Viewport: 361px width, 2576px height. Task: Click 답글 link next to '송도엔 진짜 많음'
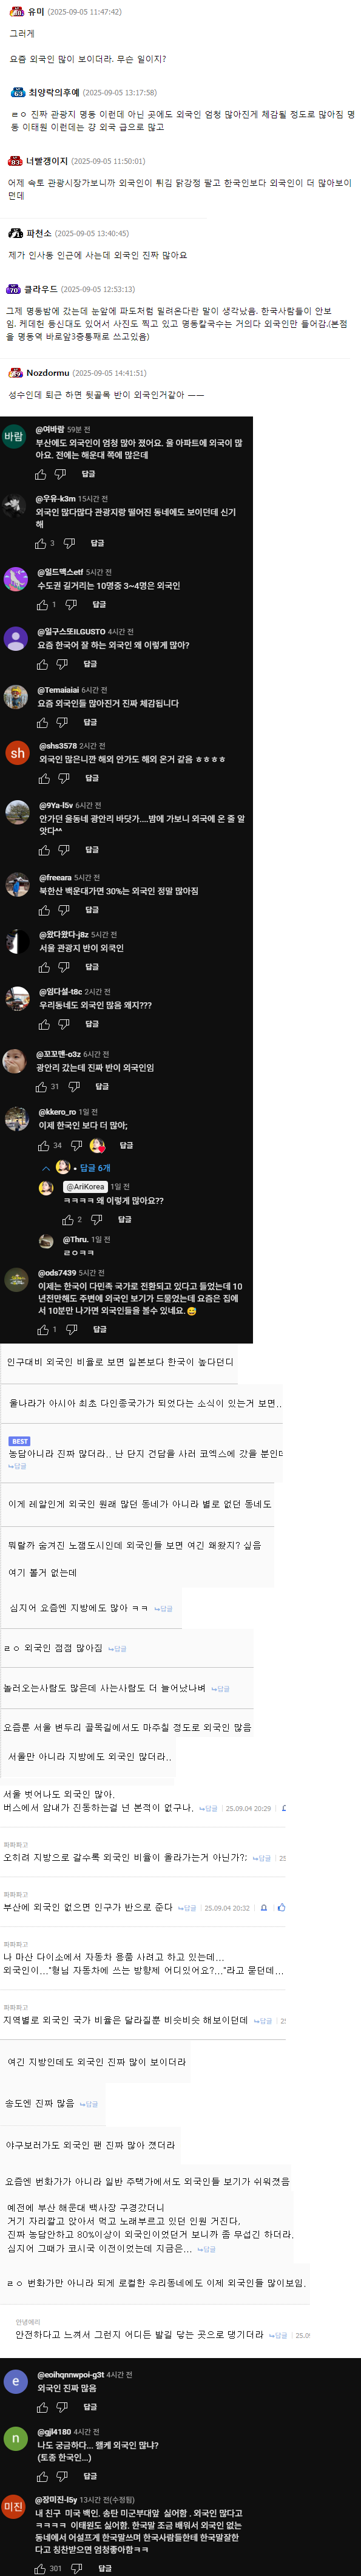pyautogui.click(x=89, y=2103)
